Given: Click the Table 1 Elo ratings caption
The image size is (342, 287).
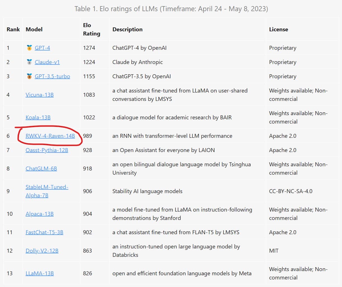Looking at the screenshot, I should (x=171, y=9).
